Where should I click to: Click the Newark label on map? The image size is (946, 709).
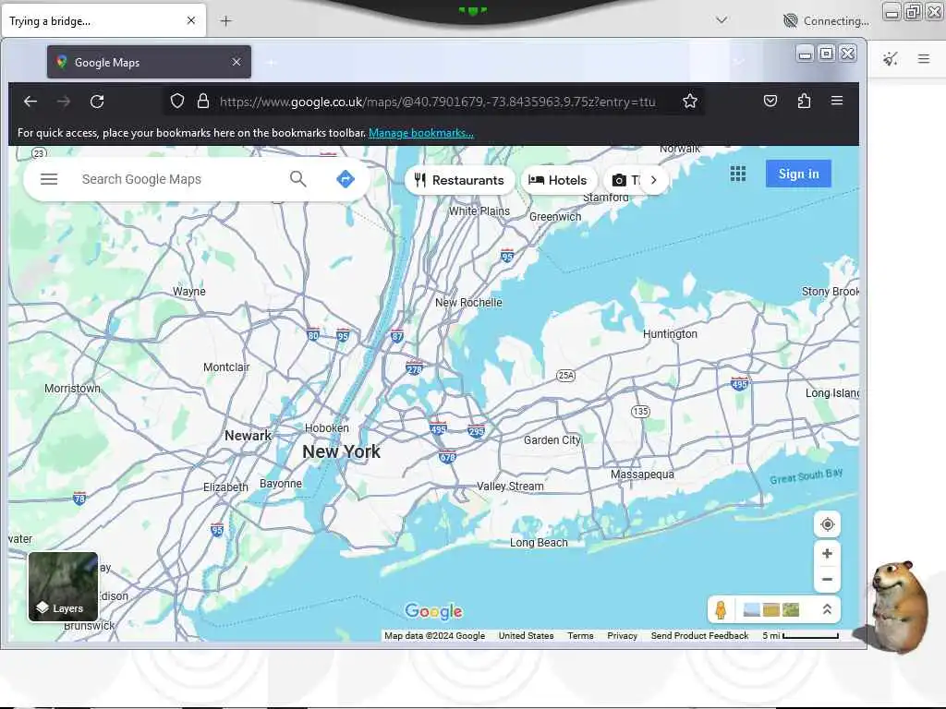coord(248,436)
